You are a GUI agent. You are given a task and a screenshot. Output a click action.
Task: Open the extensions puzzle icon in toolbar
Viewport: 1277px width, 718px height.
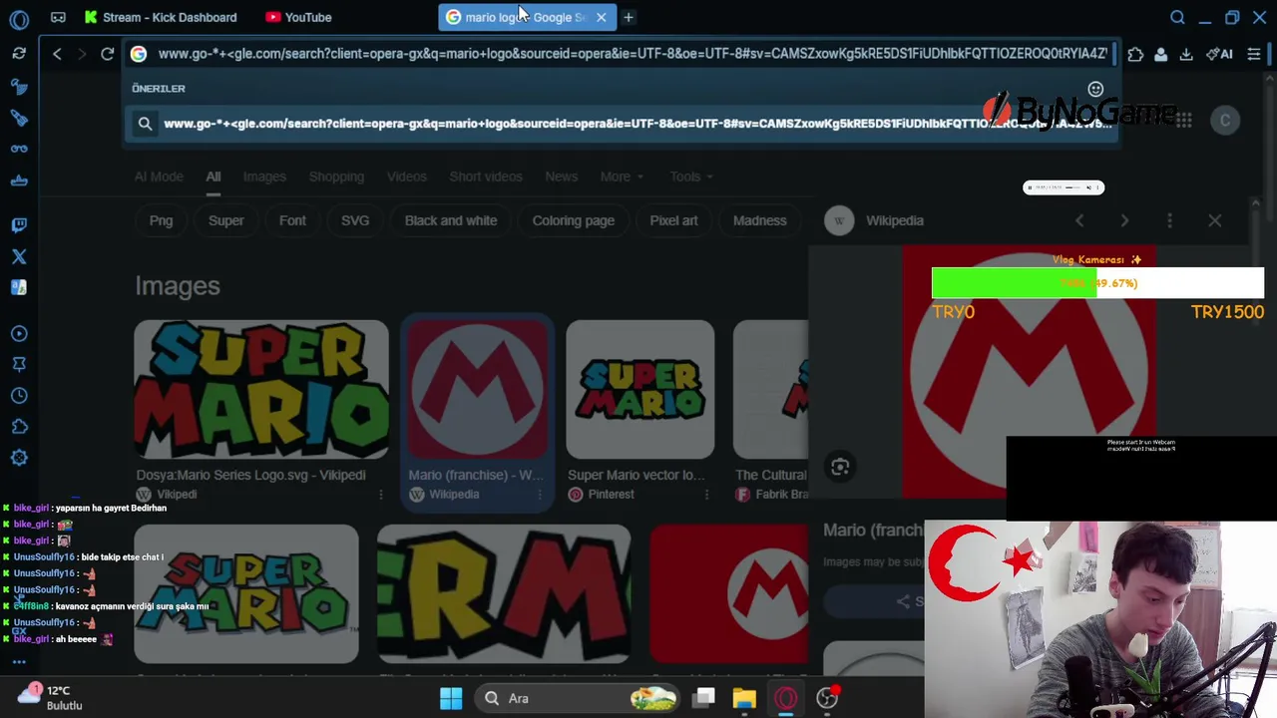click(1135, 54)
